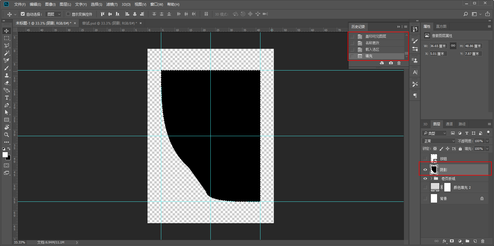Enable the 显示变换控件 checkbox
Screen dimensions: 494x246
pyautogui.click(x=68, y=14)
